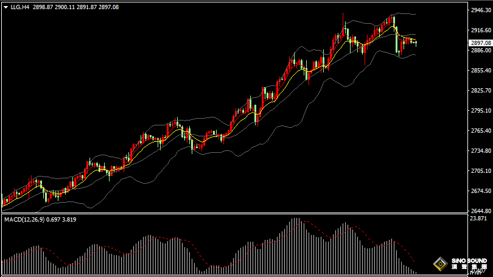The height and width of the screenshot is (277, 493).
Task: Click the 2644.80 price axis label
Action: [x=480, y=211]
